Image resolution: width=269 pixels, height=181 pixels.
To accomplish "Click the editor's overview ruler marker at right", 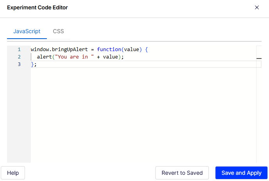I will pos(259,58).
